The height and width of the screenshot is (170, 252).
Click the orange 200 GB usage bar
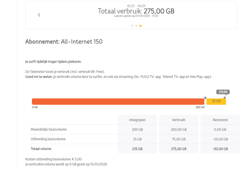point(118,101)
